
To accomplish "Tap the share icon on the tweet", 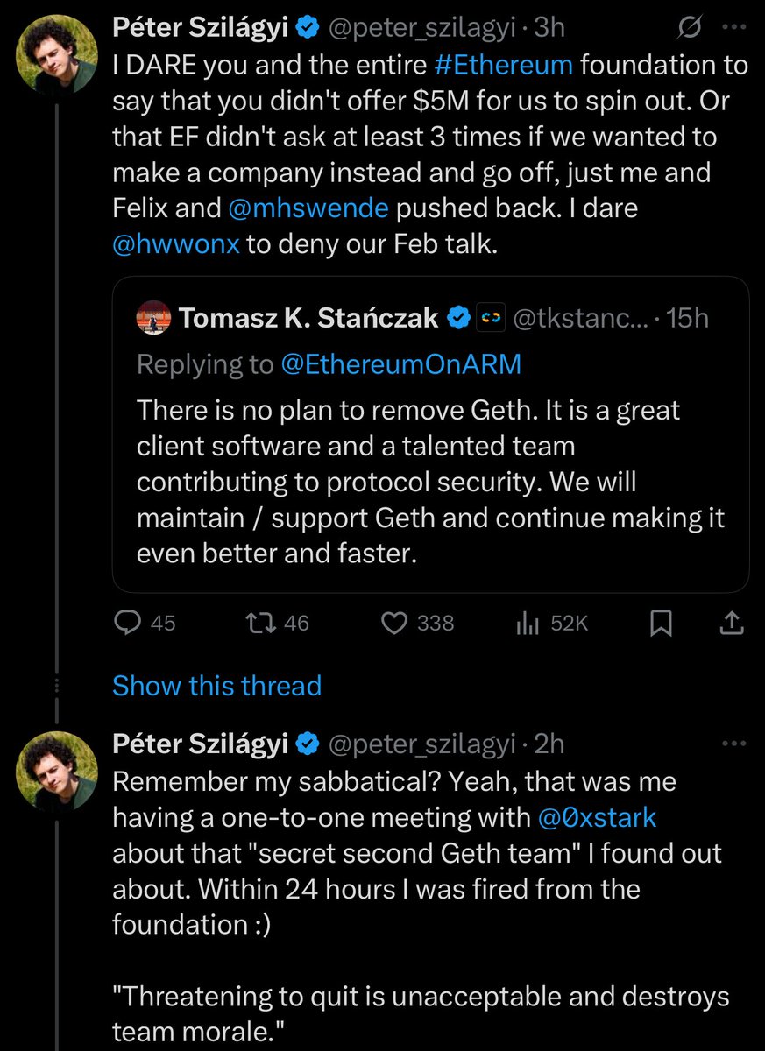I will (733, 623).
